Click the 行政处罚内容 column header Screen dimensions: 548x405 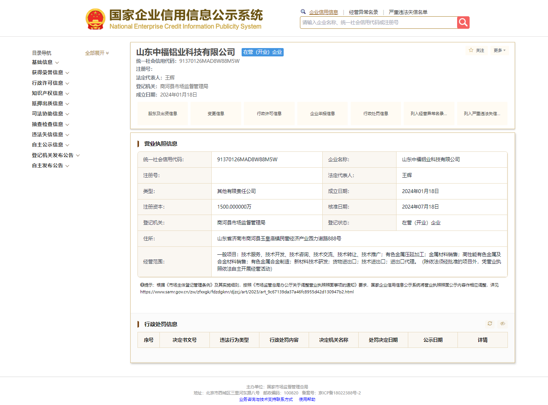(284, 340)
